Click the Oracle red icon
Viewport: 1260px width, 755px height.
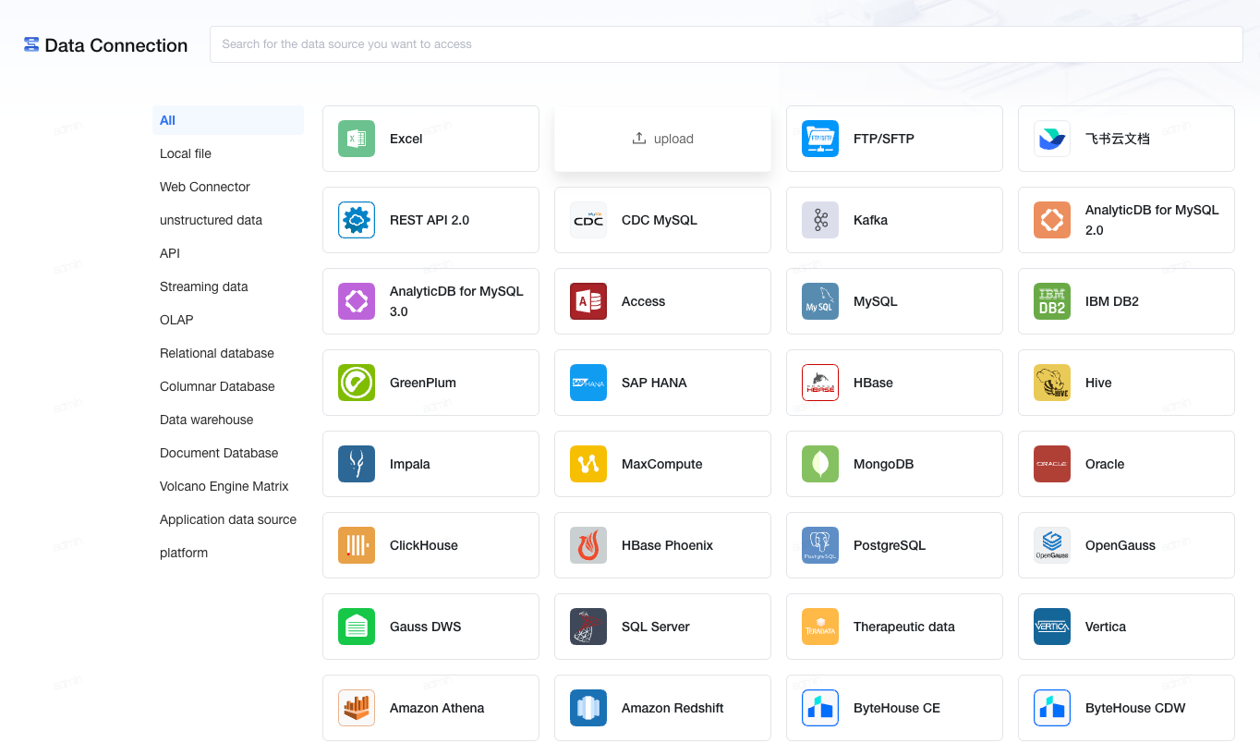tap(1052, 464)
